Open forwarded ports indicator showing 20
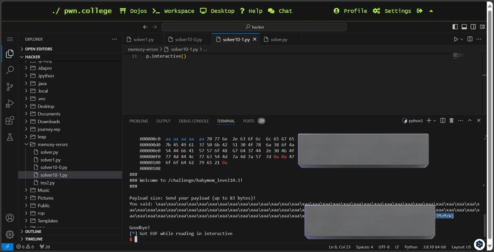 tap(44, 247)
